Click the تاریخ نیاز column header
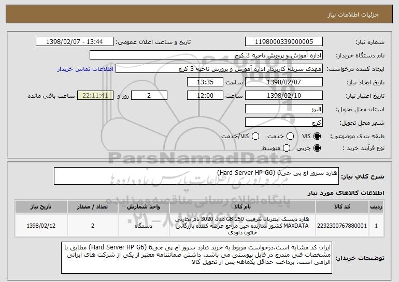The width and height of the screenshot is (399, 282). (41, 206)
